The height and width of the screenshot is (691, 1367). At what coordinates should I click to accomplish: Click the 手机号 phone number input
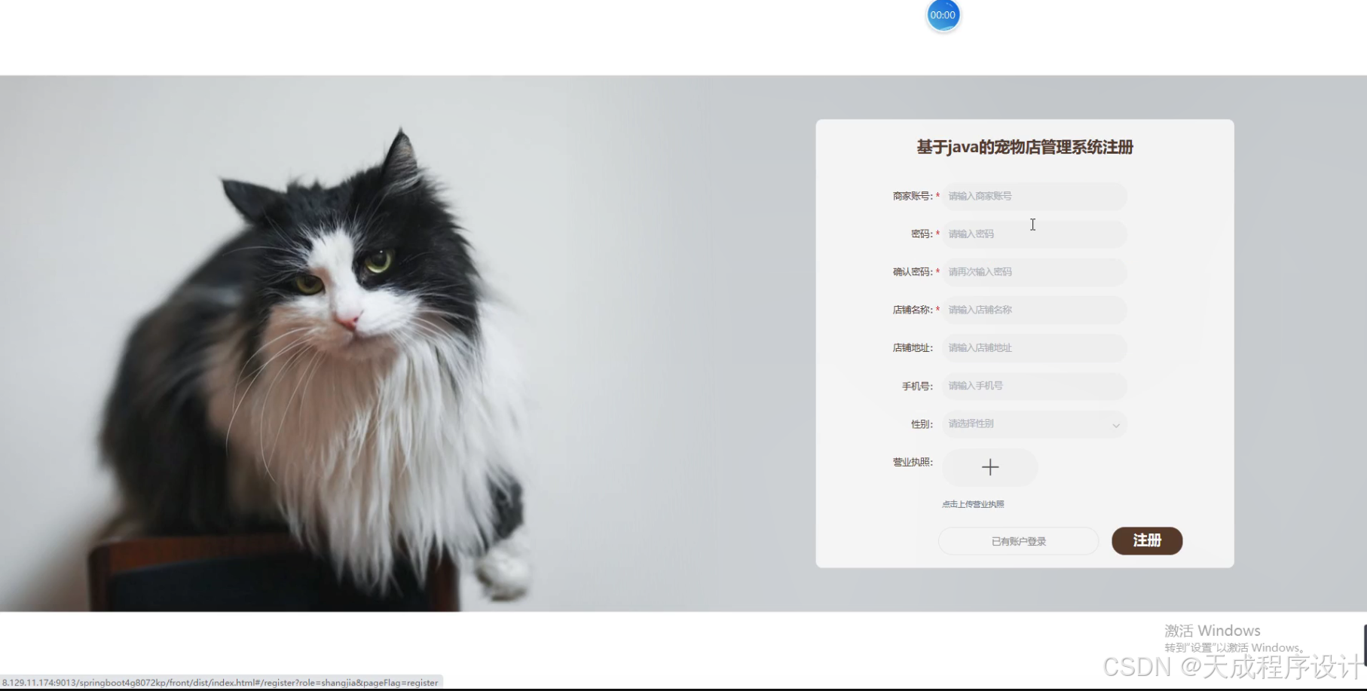click(x=1032, y=386)
